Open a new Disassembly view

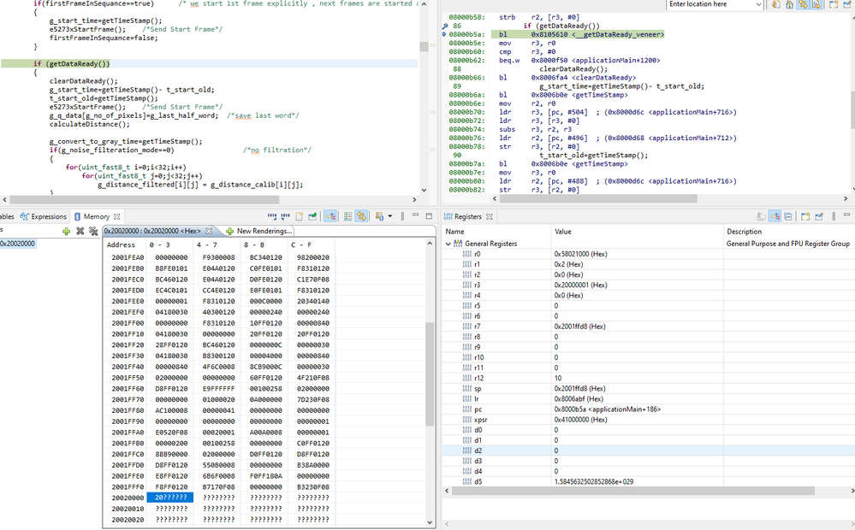point(834,4)
